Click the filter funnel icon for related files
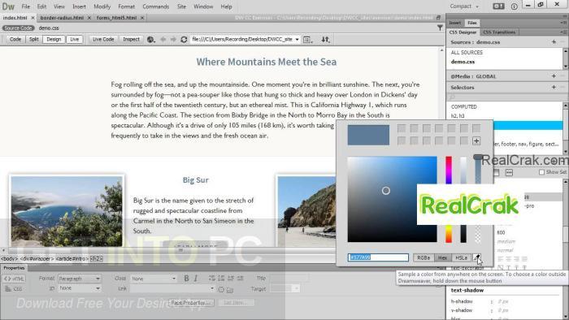This screenshot has width=569, height=320. [440, 28]
